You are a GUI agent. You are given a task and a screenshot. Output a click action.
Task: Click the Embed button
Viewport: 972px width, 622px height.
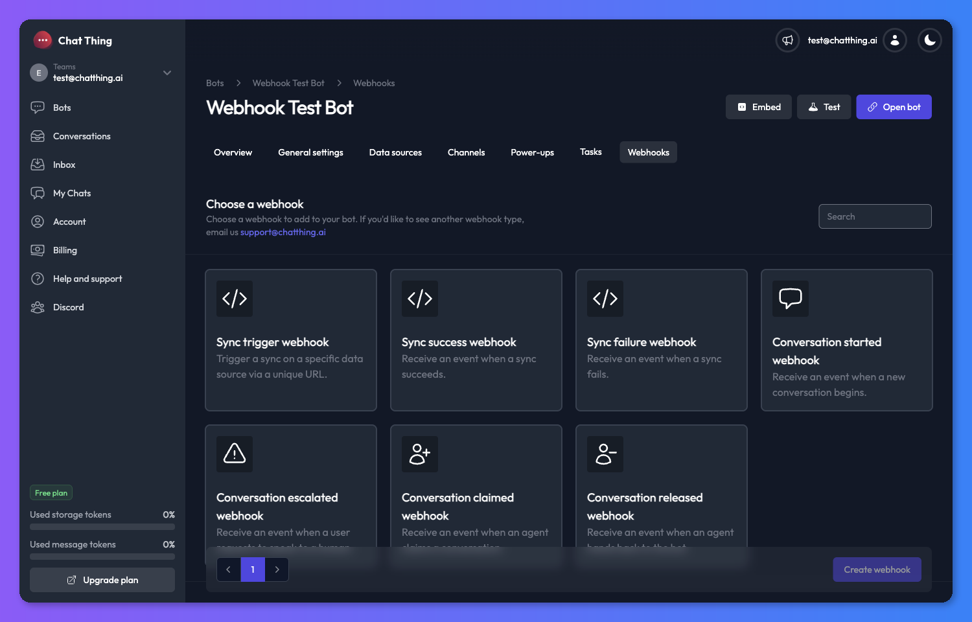[x=759, y=107]
